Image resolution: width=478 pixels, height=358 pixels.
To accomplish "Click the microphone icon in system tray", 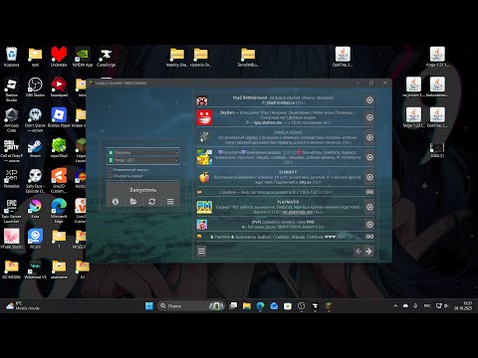I will (x=415, y=305).
